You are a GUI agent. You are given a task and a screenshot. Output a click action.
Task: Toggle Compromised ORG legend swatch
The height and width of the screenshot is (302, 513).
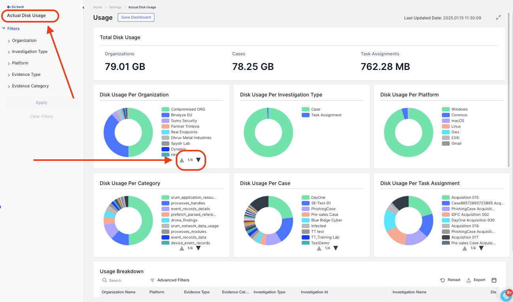(x=165, y=109)
